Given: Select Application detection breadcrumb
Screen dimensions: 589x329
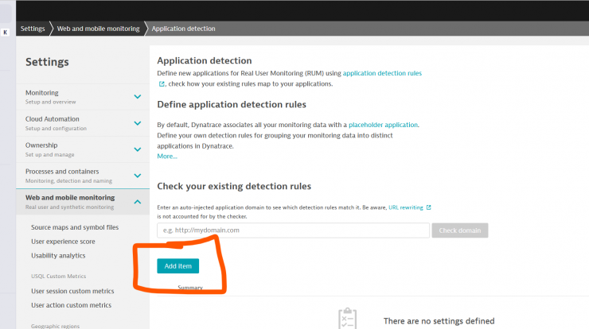Looking at the screenshot, I should (183, 29).
